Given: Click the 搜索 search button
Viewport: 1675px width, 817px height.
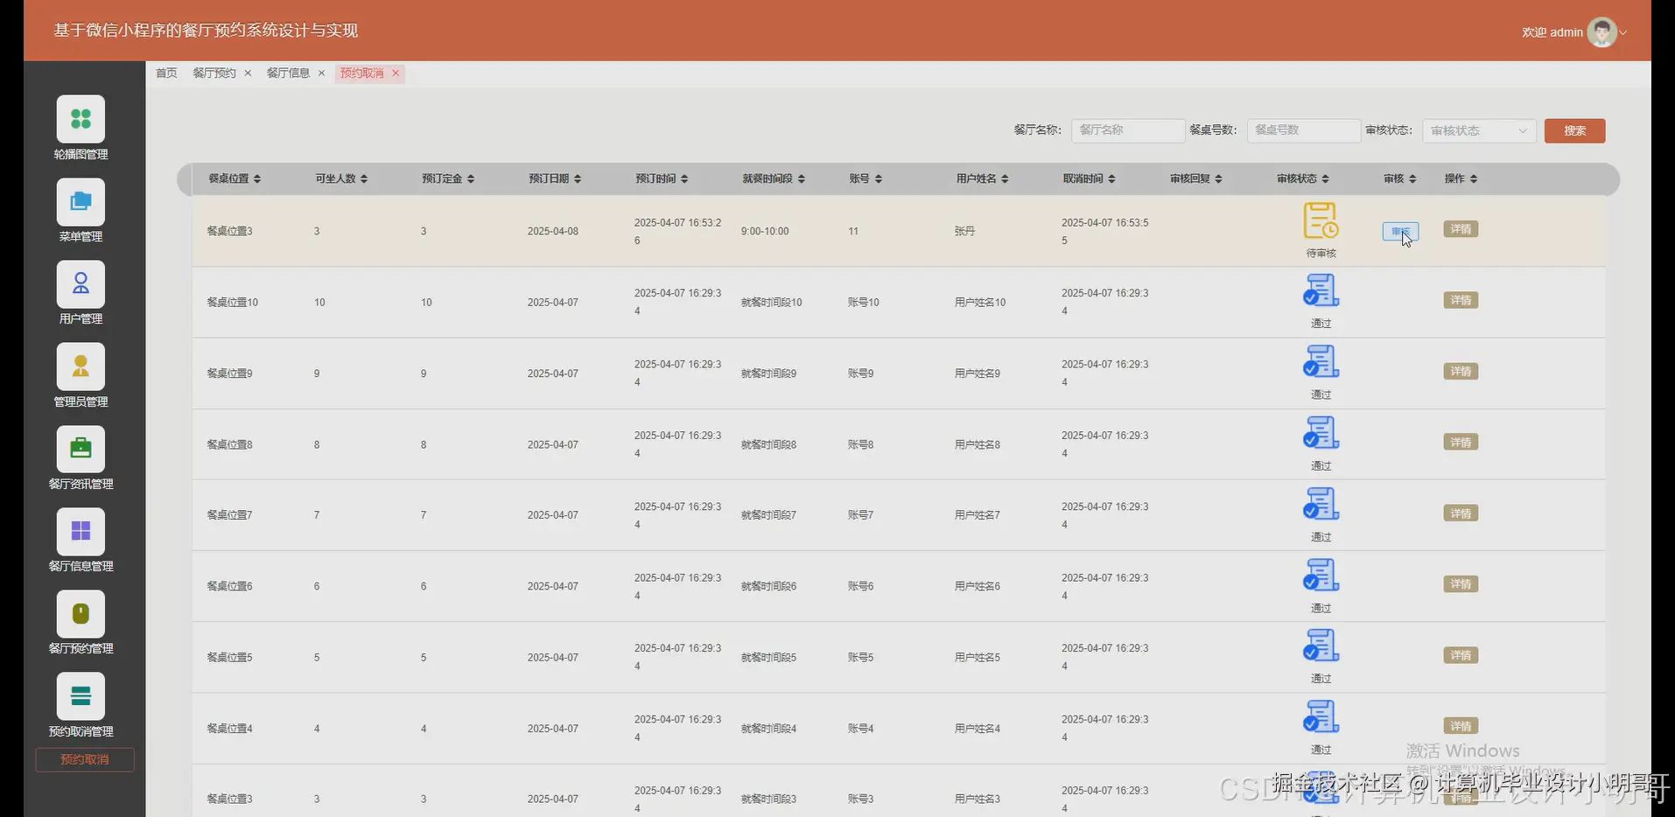Looking at the screenshot, I should 1574,131.
